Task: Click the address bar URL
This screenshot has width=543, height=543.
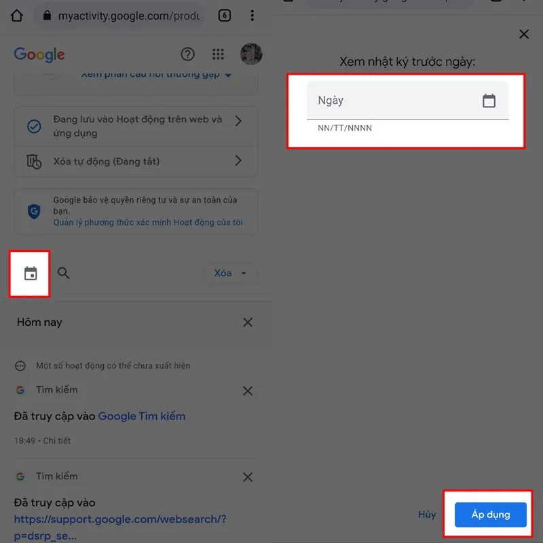Action: (128, 16)
